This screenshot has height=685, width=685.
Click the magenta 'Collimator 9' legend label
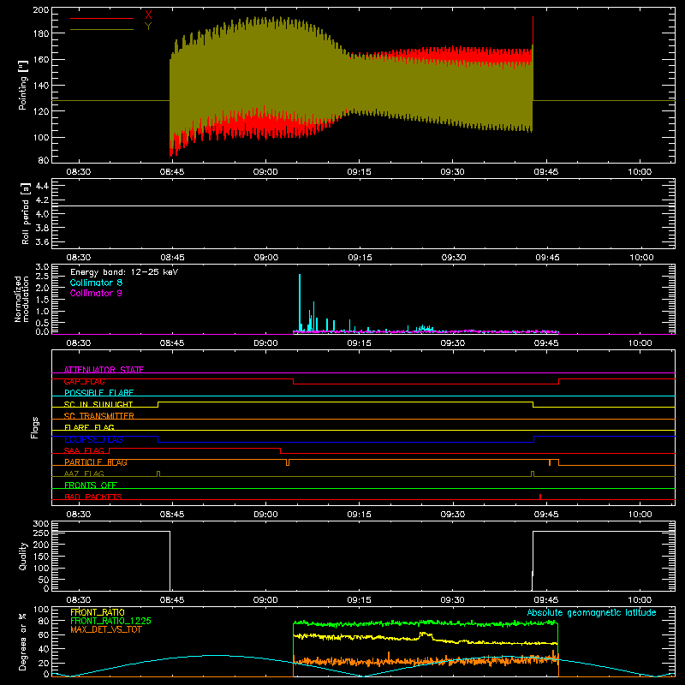coord(96,293)
